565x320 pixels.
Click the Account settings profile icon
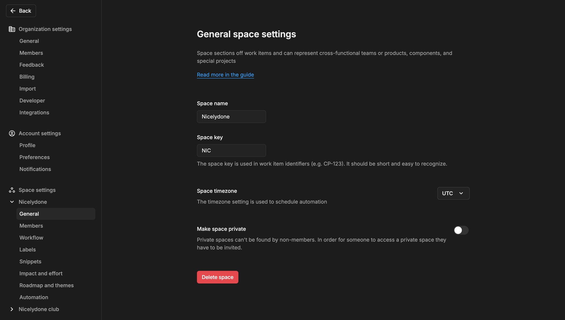point(12,133)
